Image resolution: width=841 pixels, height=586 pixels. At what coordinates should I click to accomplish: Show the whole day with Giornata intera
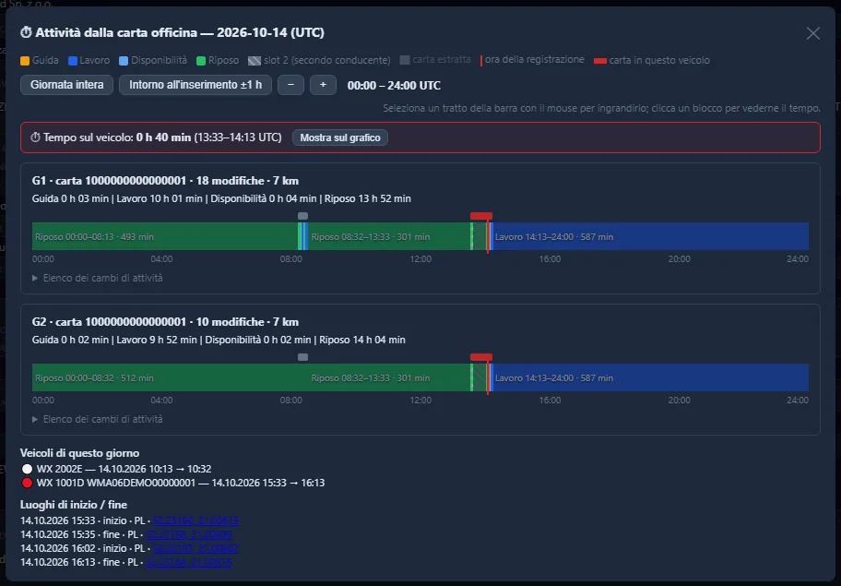click(x=67, y=85)
